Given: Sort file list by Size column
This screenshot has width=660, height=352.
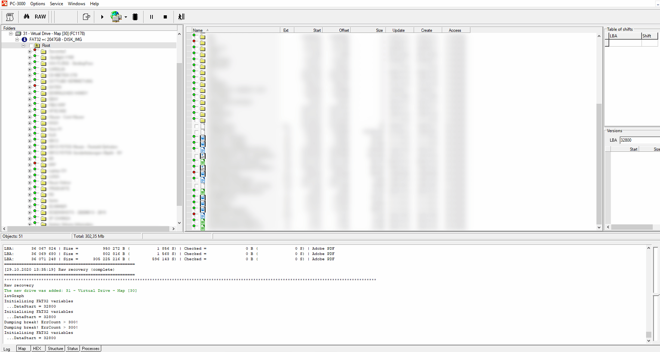Looking at the screenshot, I should (368, 30).
